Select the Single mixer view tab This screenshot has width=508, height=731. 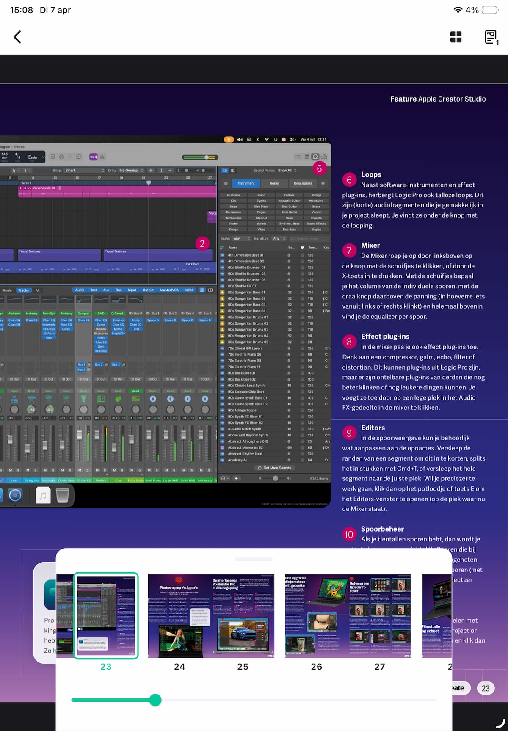pyautogui.click(x=7, y=290)
